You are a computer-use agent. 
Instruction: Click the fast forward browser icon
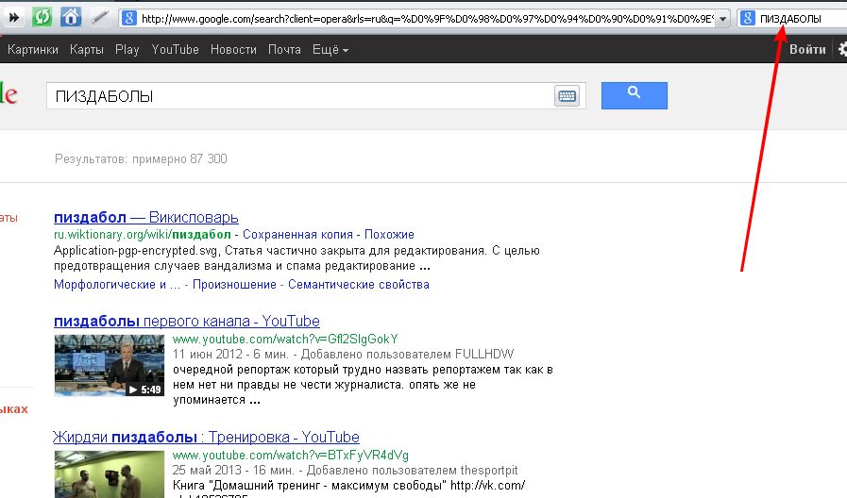14,17
